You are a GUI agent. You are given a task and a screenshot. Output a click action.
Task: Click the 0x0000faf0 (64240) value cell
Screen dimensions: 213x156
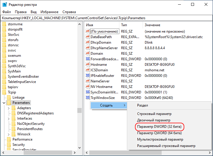coord(159,97)
